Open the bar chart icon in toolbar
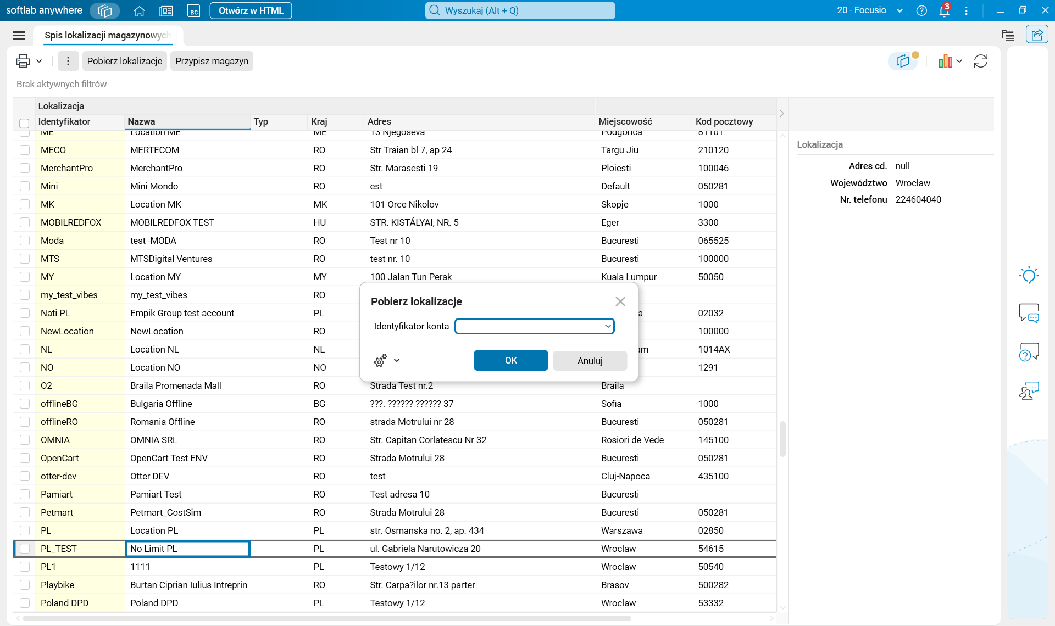Screen dimensions: 1055x626 point(945,61)
